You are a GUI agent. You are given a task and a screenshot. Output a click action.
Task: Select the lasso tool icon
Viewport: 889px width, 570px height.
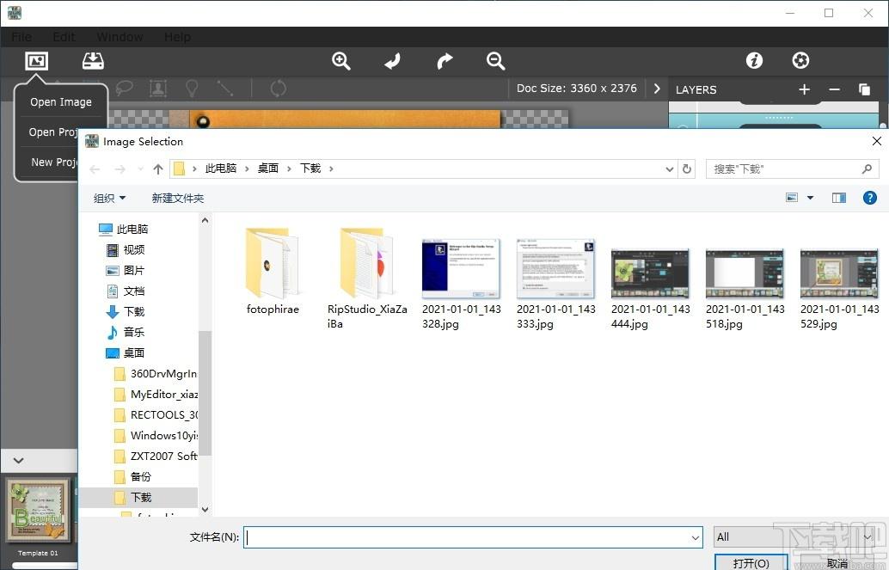click(x=124, y=88)
